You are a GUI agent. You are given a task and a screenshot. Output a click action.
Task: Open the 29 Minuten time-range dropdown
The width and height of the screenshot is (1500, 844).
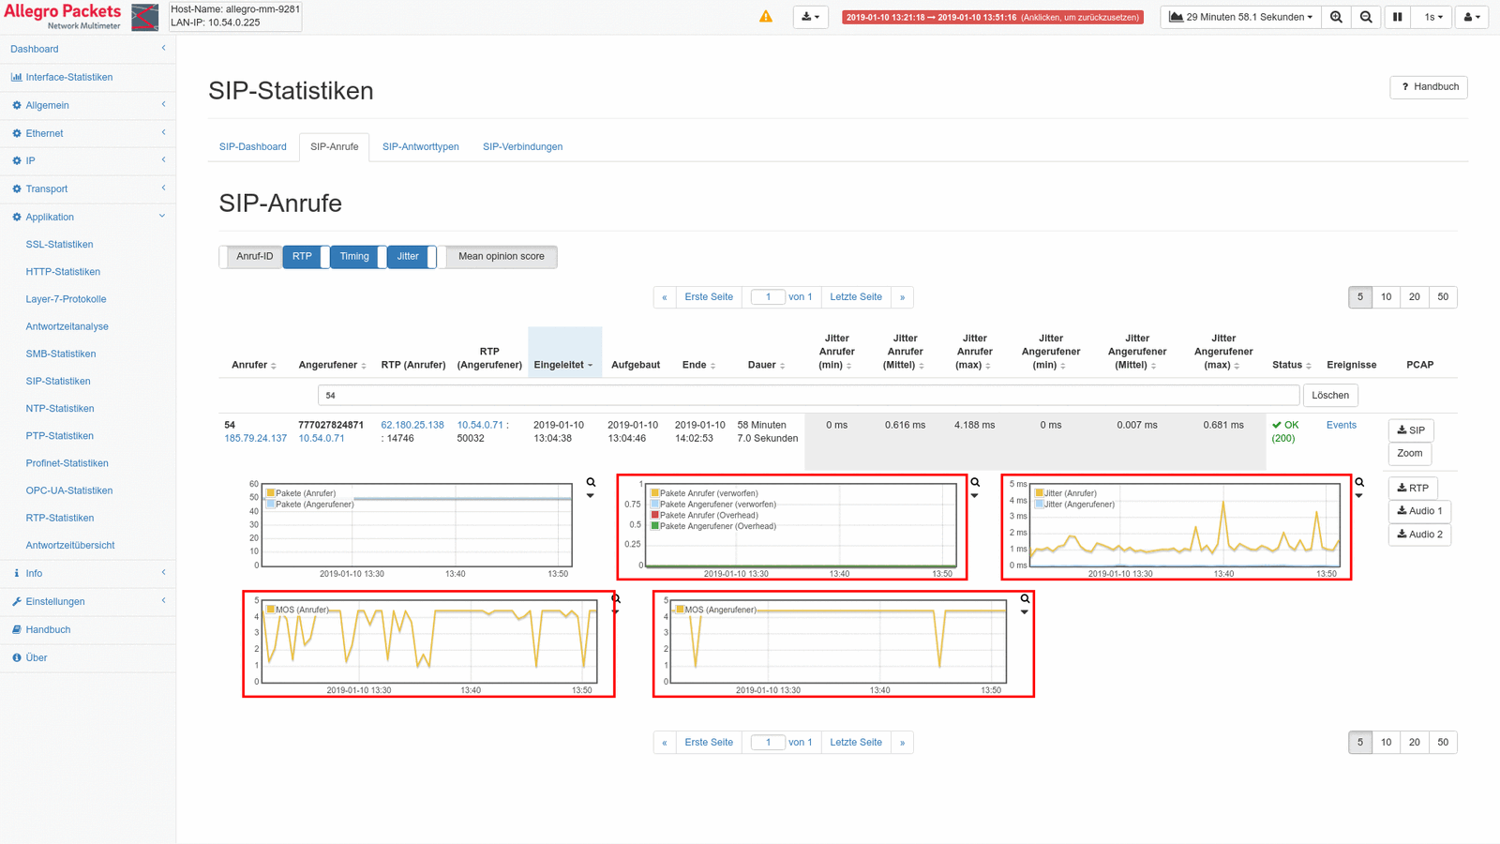(x=1240, y=17)
